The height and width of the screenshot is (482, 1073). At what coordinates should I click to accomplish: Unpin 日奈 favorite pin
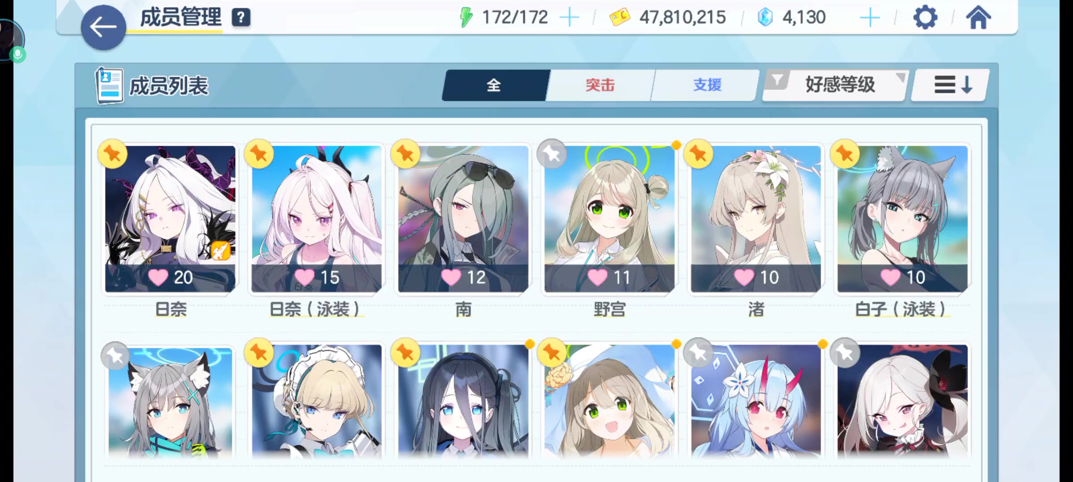tap(113, 154)
